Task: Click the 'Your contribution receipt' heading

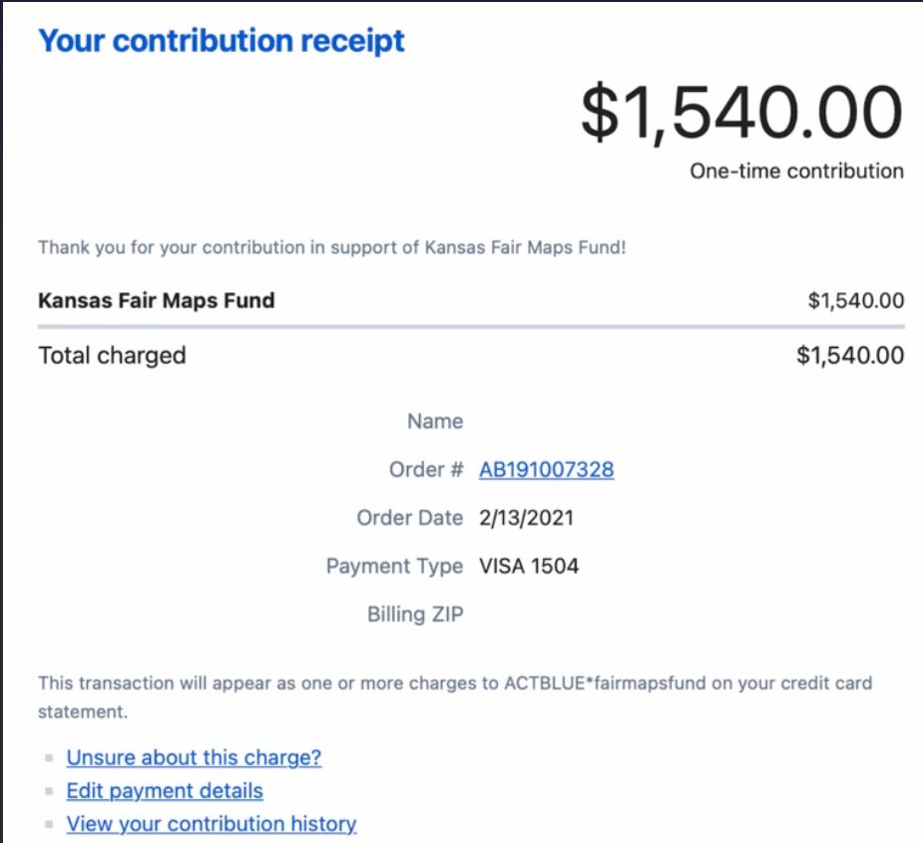Action: coord(222,41)
